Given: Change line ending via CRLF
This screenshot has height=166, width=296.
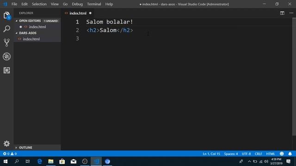Looking at the screenshot, I should coord(258,154).
